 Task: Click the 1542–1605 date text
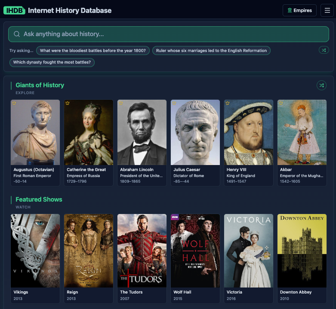(x=290, y=181)
